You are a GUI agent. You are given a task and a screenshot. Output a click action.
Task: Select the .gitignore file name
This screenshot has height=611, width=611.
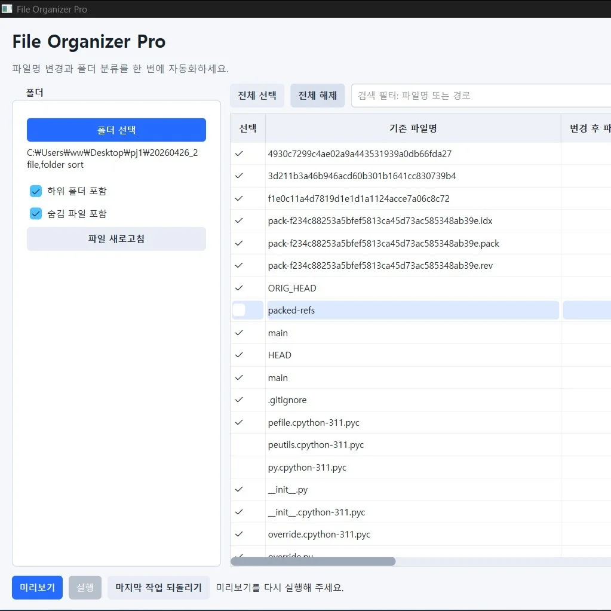click(x=287, y=400)
